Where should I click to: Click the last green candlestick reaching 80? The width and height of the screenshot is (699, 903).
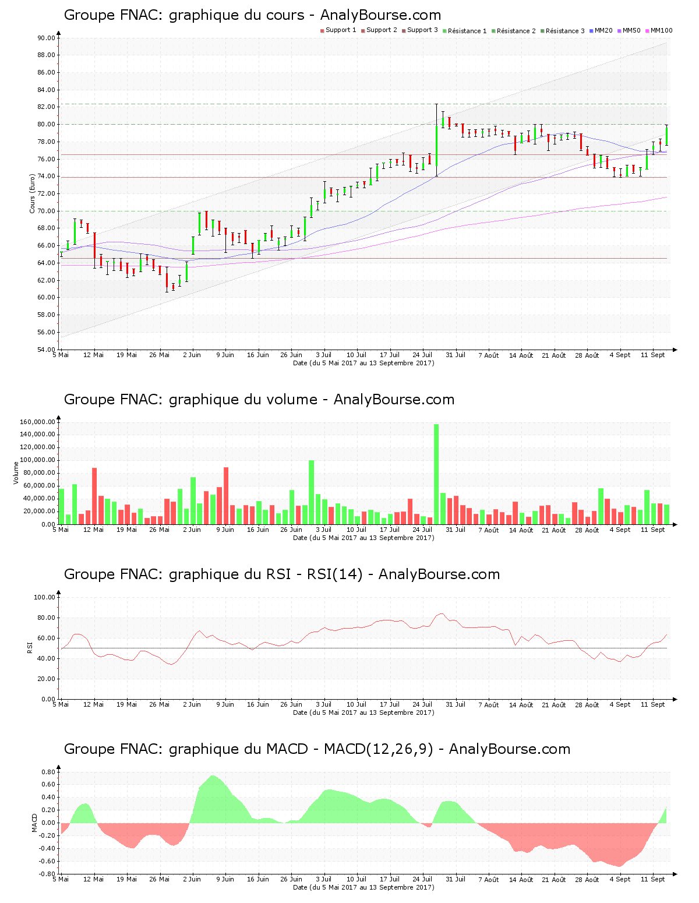coord(666,135)
